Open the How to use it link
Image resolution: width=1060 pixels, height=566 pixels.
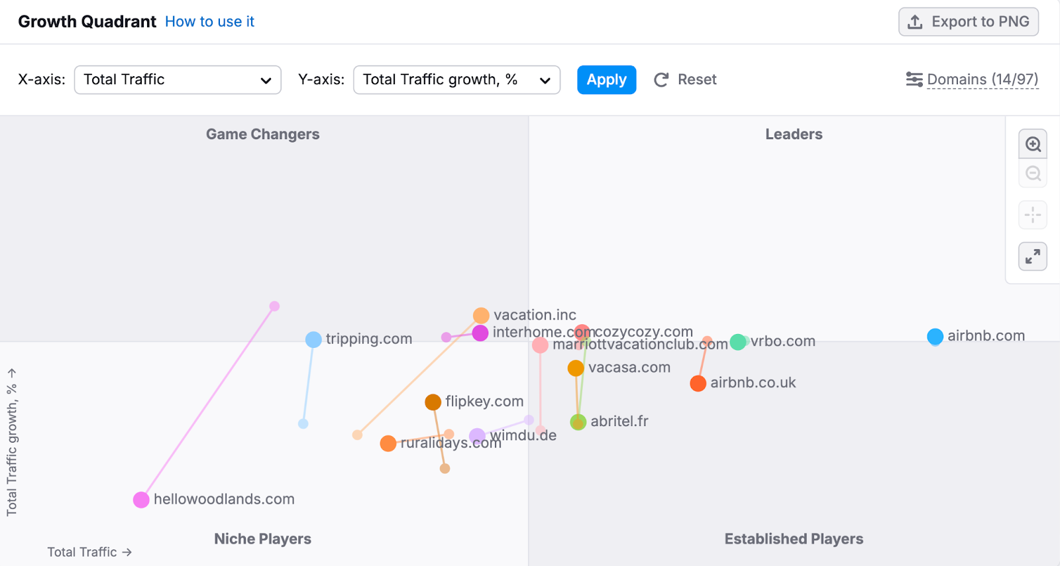[x=209, y=22]
